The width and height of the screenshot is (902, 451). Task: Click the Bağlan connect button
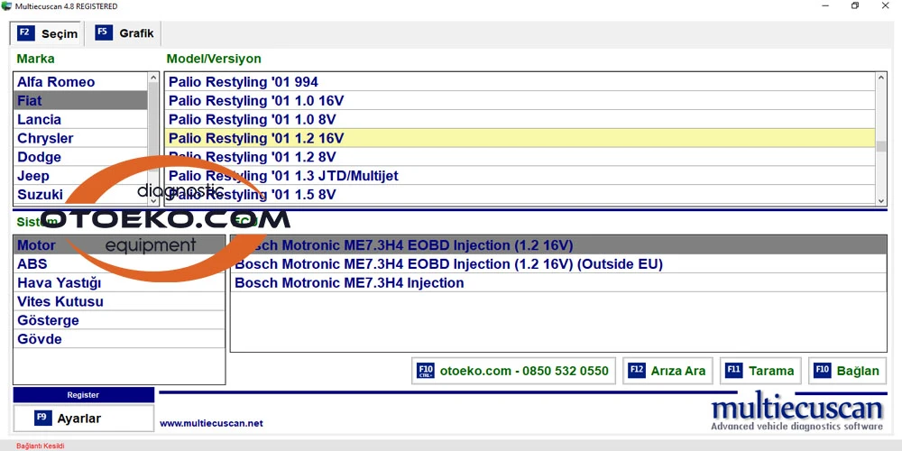coord(847,371)
